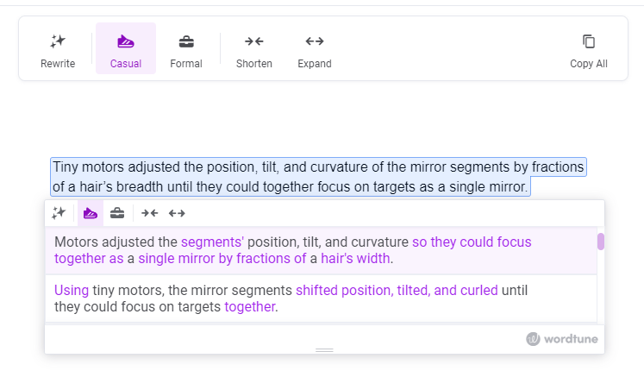This screenshot has height=377, width=644.
Task: Click the "Shorten" text label
Action: 253,64
